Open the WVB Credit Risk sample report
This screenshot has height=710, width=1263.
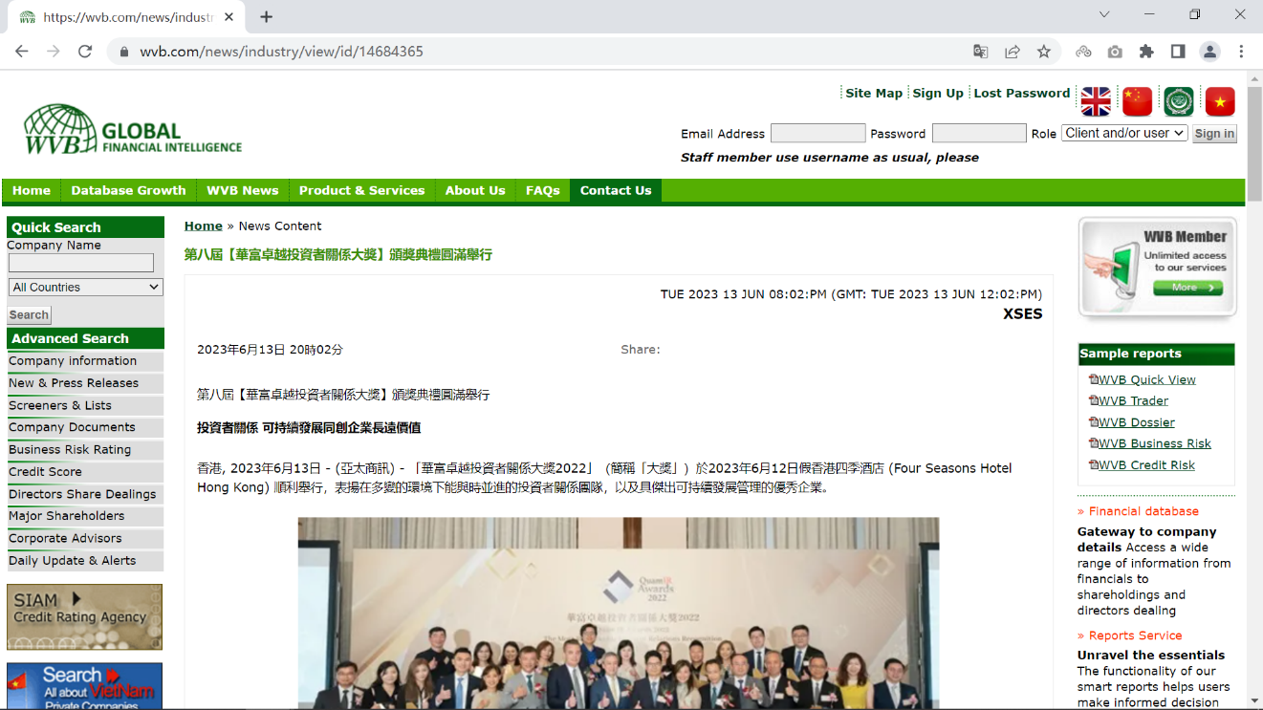coord(1146,465)
